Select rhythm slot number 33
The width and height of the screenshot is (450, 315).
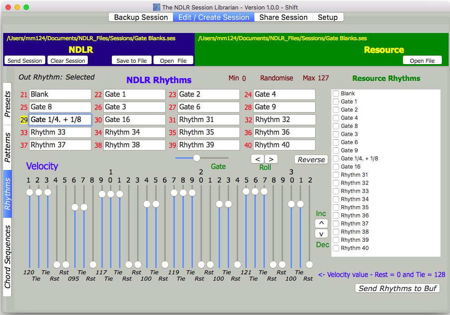[24, 132]
